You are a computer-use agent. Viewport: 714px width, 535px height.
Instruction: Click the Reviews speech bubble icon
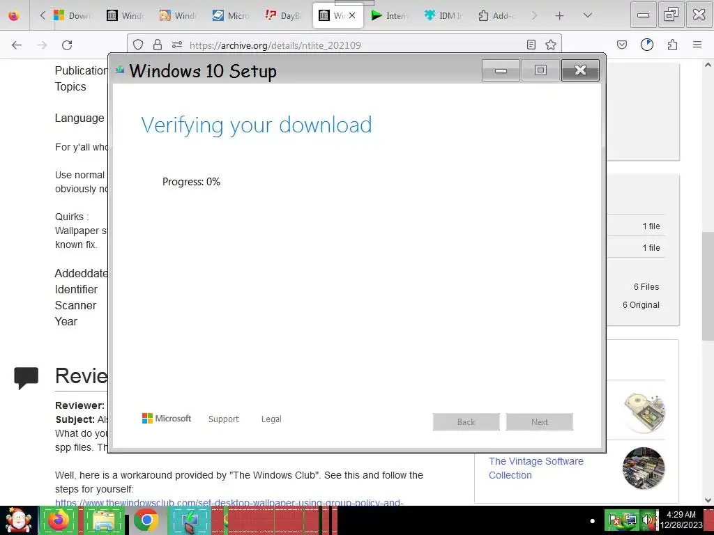pos(26,378)
